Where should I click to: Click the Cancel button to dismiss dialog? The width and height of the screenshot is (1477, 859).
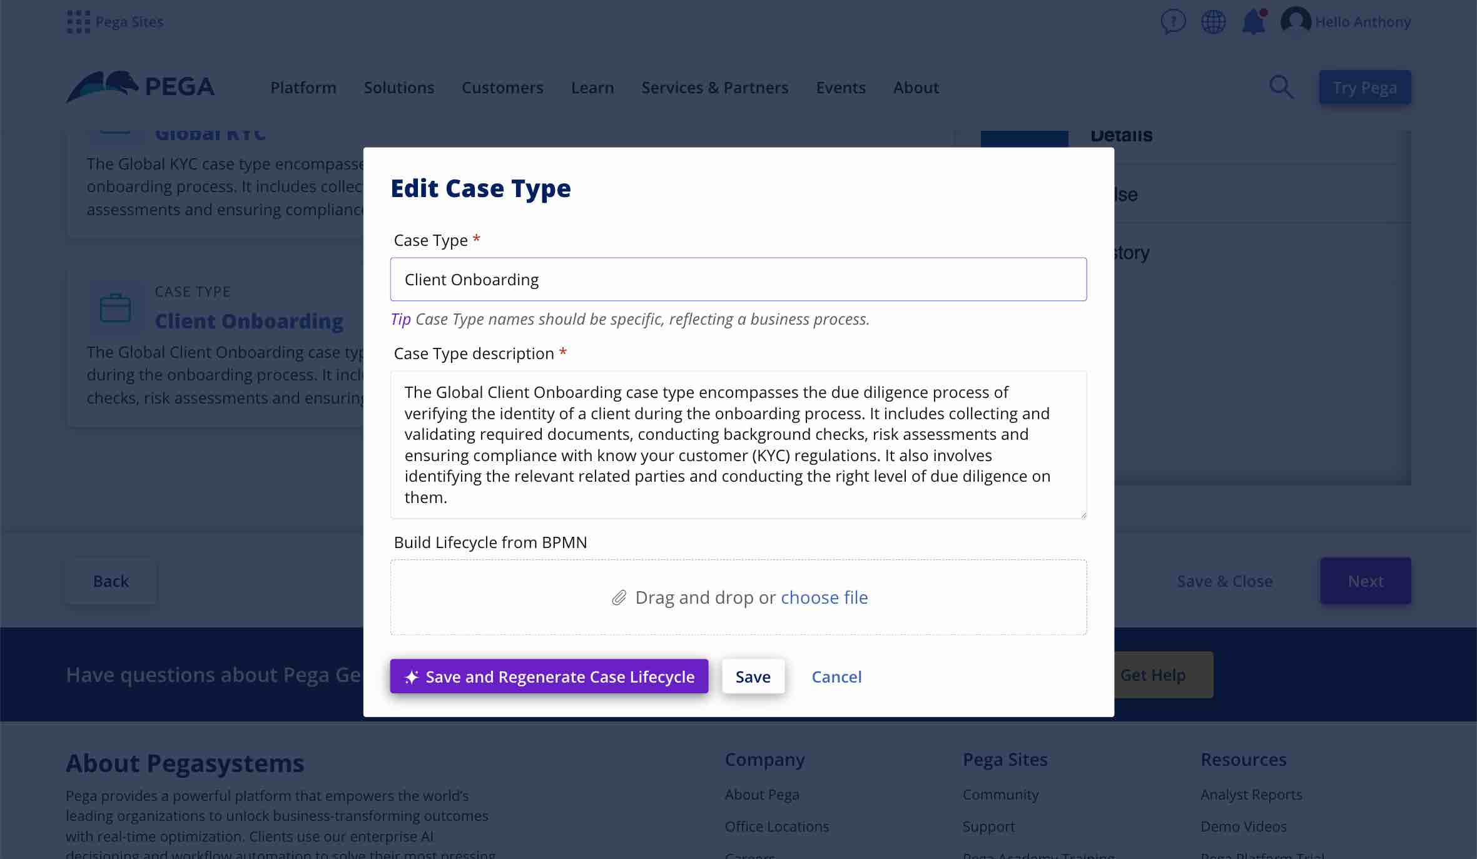(837, 676)
